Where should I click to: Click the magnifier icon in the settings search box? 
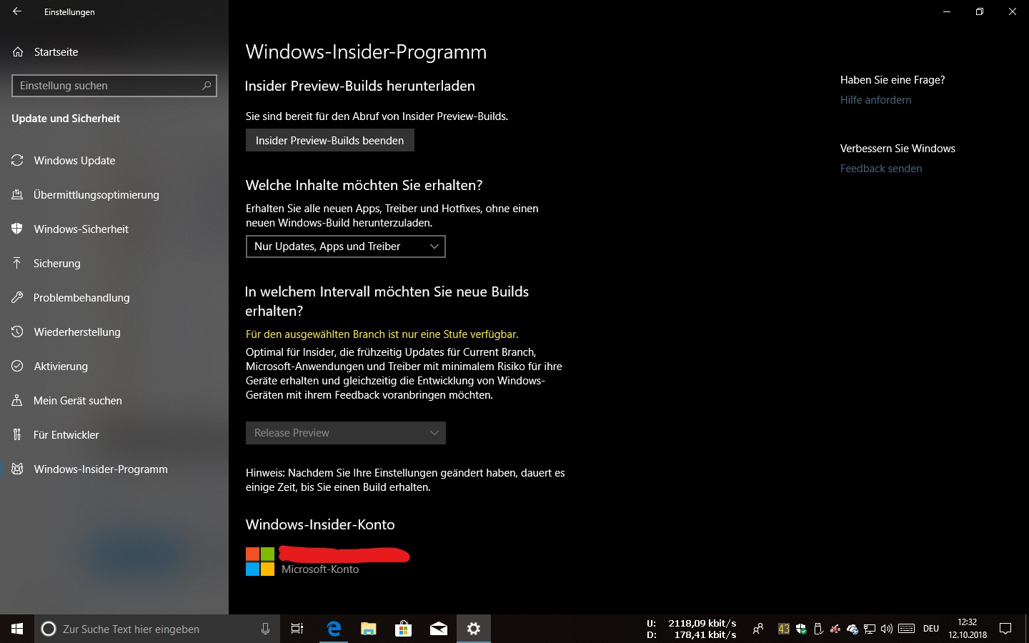207,86
